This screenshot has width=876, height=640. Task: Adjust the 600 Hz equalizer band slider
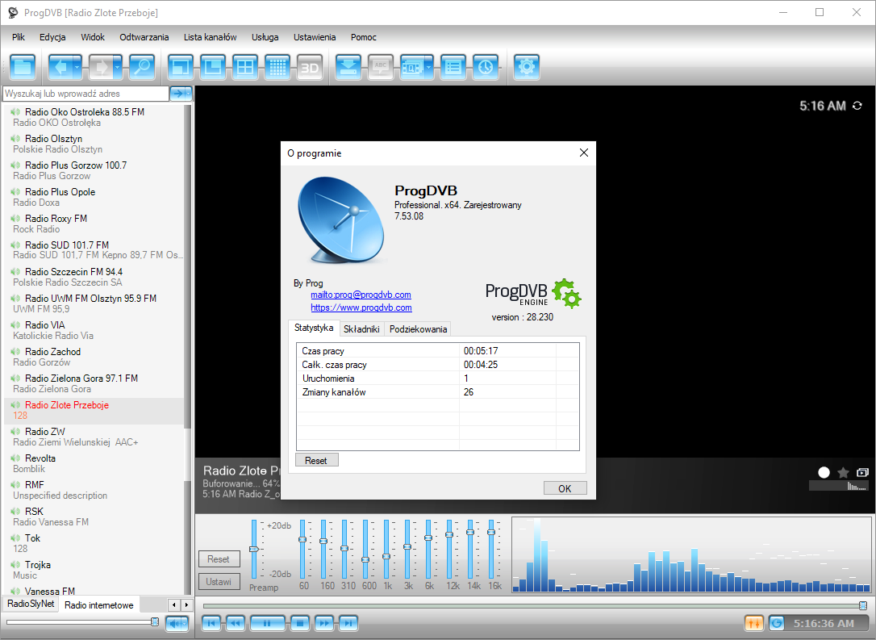pyautogui.click(x=365, y=549)
